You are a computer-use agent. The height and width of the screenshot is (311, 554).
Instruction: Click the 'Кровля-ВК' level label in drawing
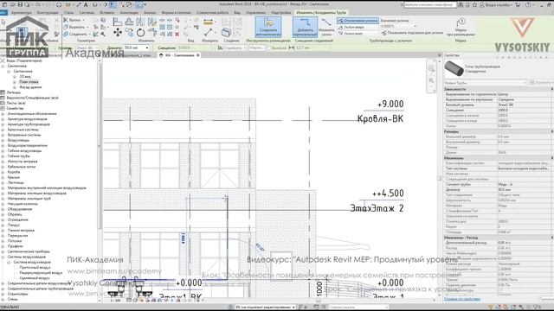380,118
